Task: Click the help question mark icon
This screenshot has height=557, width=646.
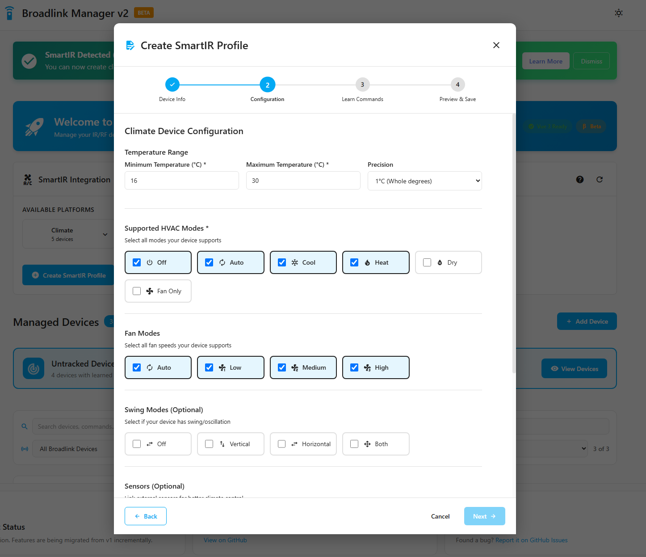Action: coord(580,180)
